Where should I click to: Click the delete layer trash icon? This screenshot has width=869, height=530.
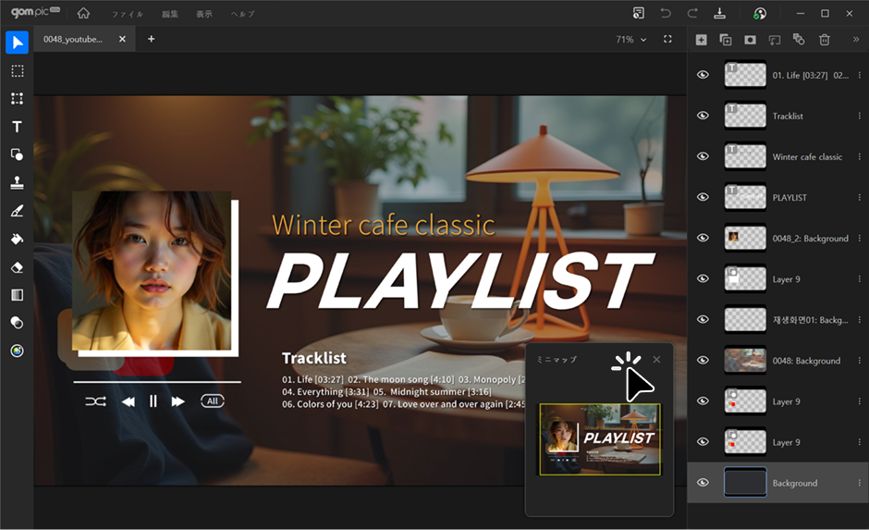[825, 40]
